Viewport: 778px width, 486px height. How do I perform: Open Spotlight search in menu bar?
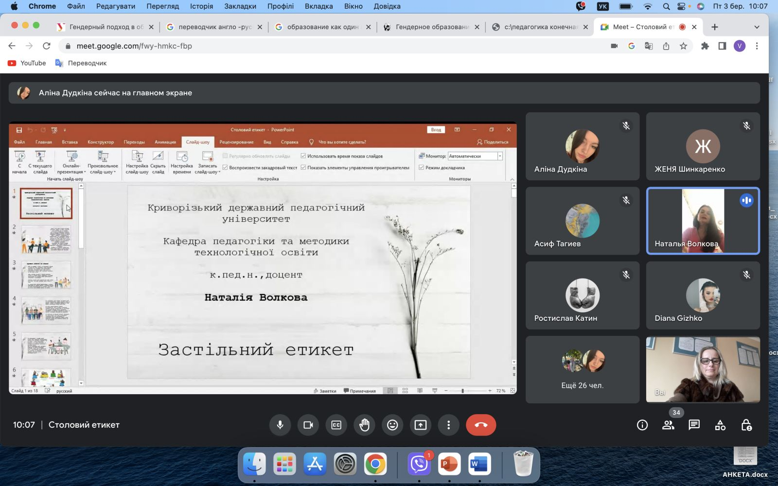[x=666, y=6]
